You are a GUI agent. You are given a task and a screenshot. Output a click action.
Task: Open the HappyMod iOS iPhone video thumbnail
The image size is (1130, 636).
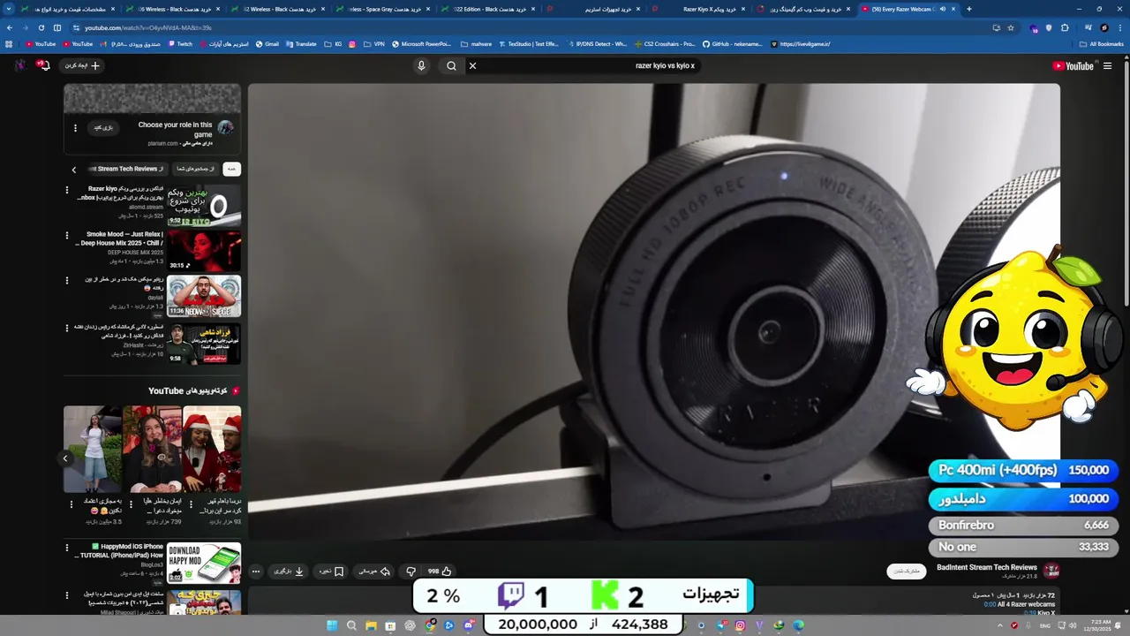click(x=204, y=564)
